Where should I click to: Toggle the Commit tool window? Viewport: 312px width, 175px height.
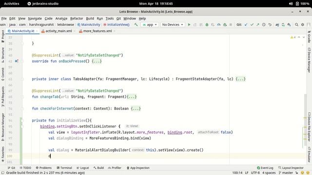click(x=3, y=74)
